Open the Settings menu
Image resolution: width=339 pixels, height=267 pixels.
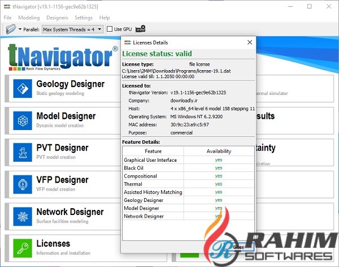[x=84, y=18]
